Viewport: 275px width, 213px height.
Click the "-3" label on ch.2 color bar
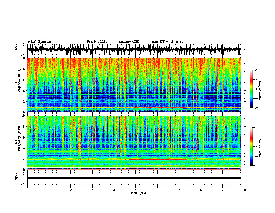coord(256,128)
